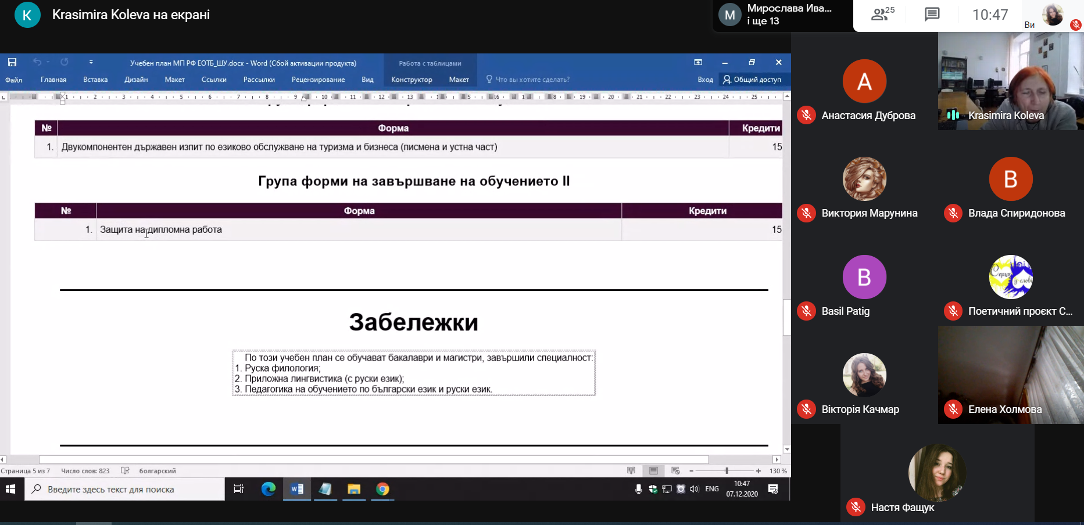Click the Windows taskbar search field

(125, 489)
